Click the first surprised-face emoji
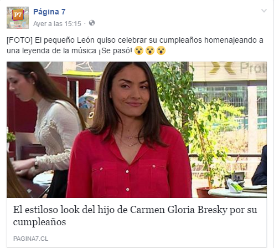 click(139, 50)
